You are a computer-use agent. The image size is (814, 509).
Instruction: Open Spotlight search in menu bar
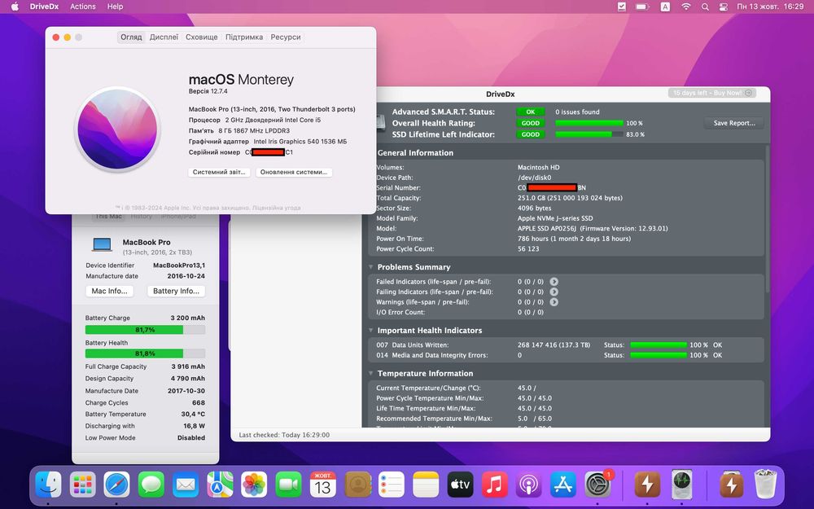point(704,7)
